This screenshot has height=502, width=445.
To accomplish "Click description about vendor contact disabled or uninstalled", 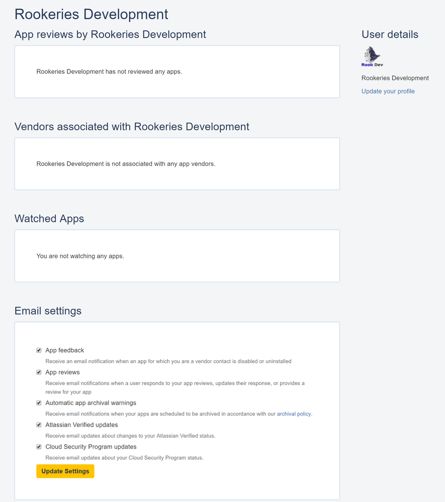I will pyautogui.click(x=168, y=361).
